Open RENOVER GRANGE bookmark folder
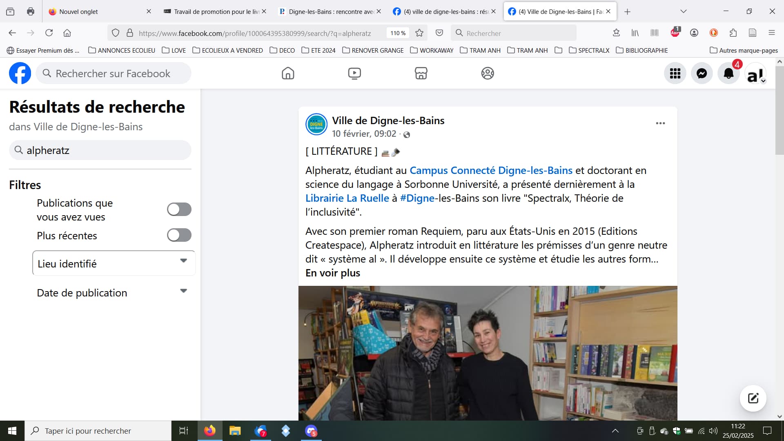This screenshot has width=784, height=441. tap(373, 50)
